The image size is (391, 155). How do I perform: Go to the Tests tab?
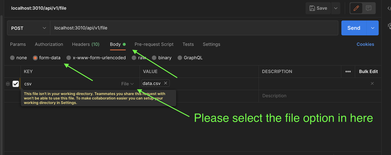click(188, 44)
